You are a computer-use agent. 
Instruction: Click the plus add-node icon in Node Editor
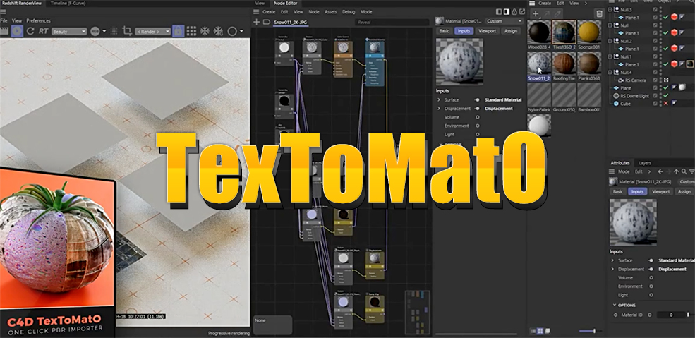[256, 22]
